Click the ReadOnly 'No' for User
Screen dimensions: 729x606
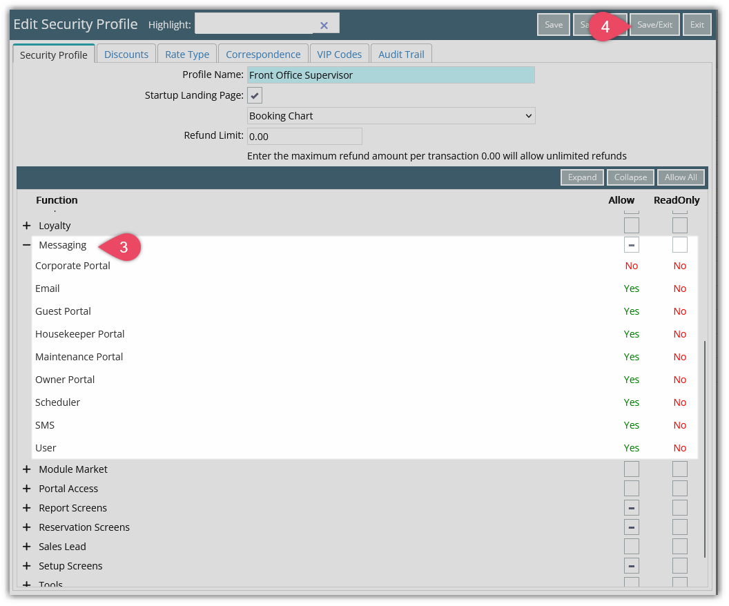point(680,449)
